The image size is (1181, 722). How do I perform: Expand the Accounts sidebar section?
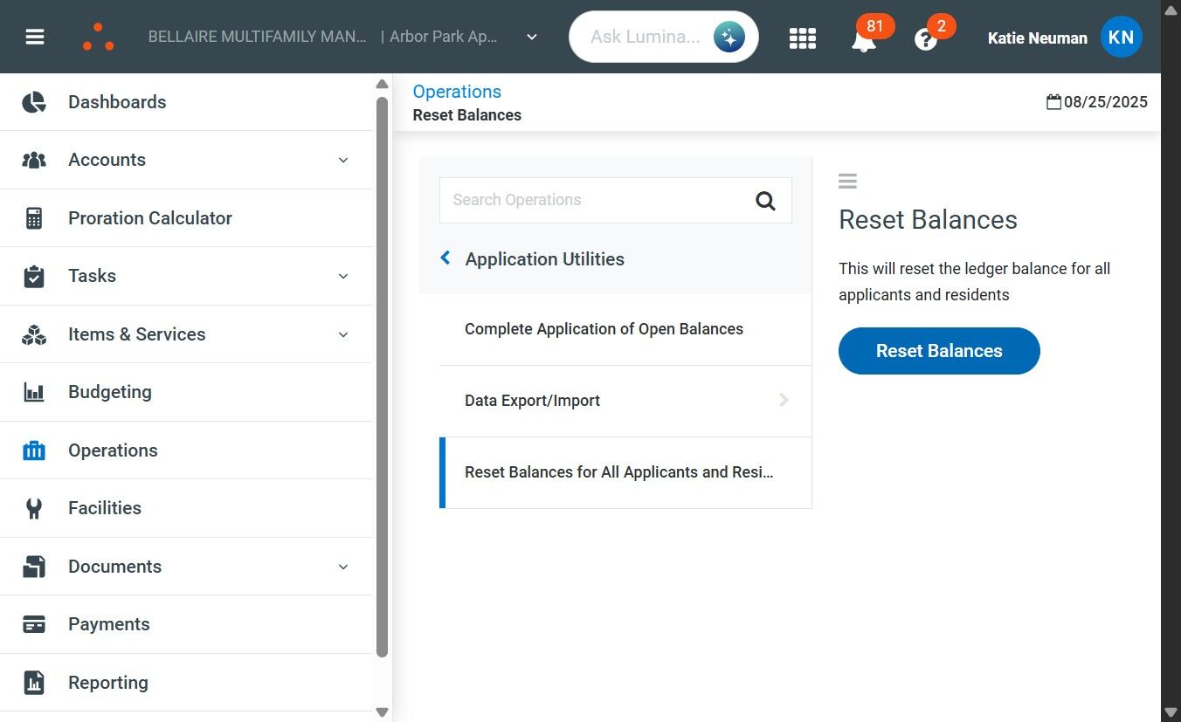[x=343, y=160]
